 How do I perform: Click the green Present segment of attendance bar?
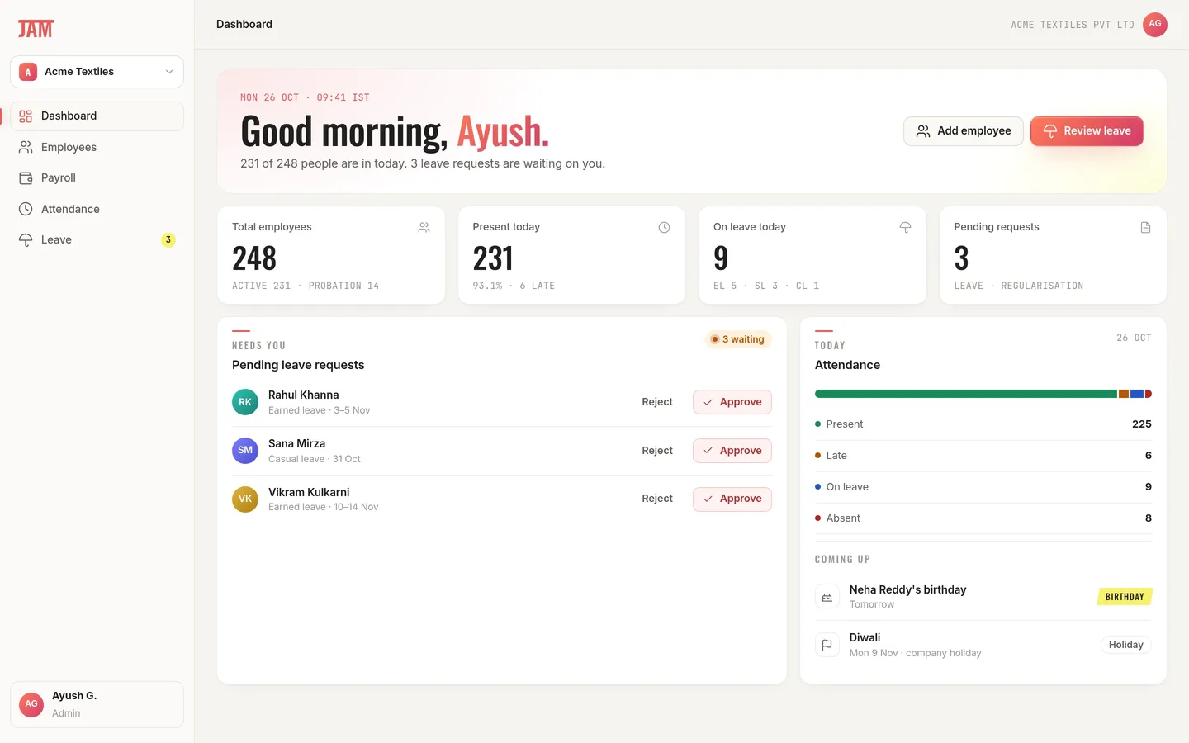pyautogui.click(x=966, y=394)
